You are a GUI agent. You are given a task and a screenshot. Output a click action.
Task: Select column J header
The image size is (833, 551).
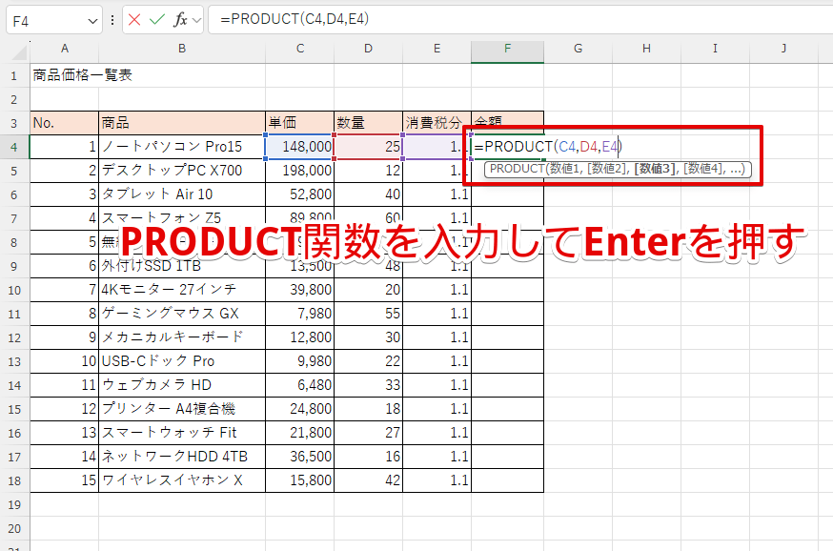pyautogui.click(x=783, y=49)
